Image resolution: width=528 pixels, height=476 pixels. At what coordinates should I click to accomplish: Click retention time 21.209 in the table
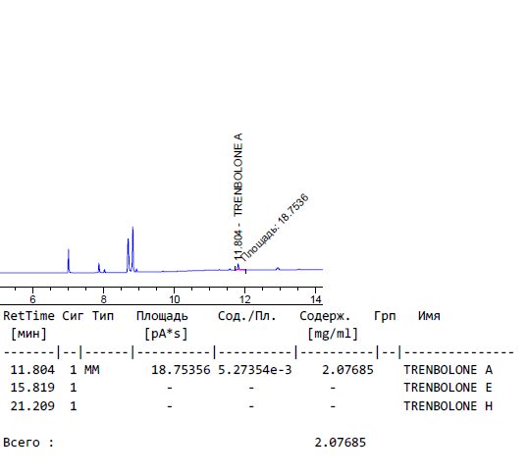coord(32,406)
